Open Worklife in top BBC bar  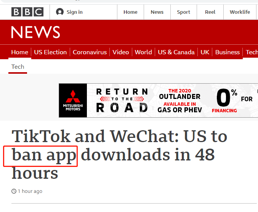click(x=240, y=12)
